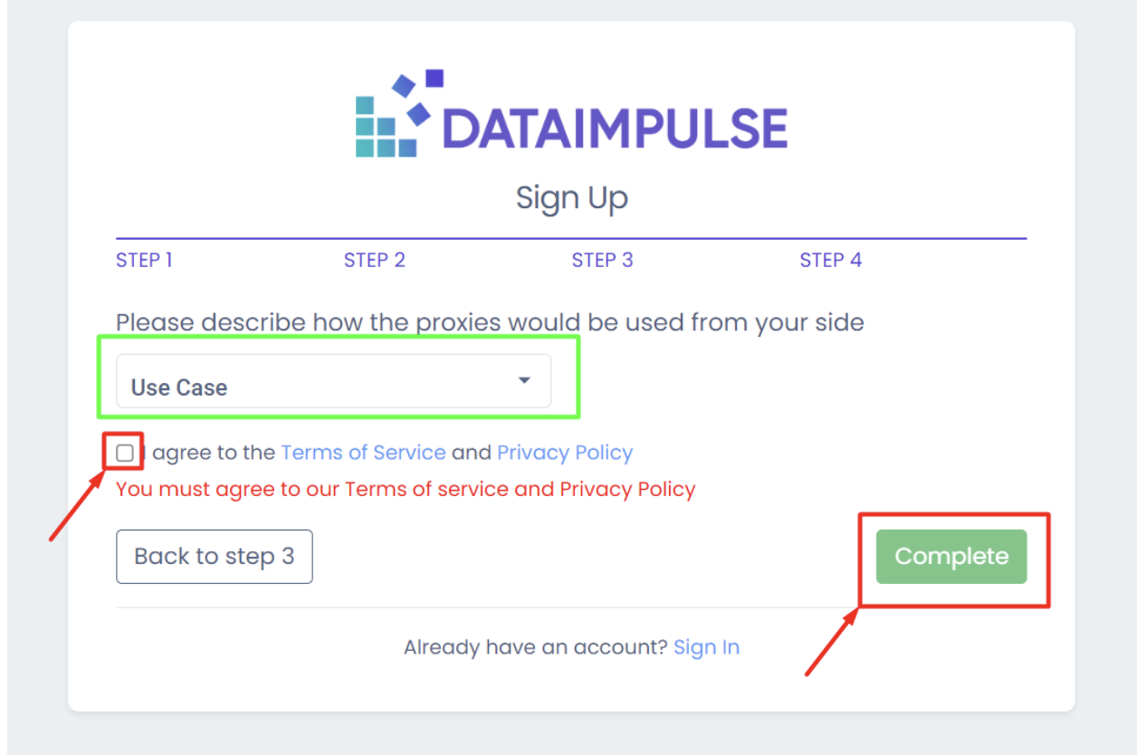Check the agree to terms checkbox
The width and height of the screenshot is (1137, 755).
[125, 453]
